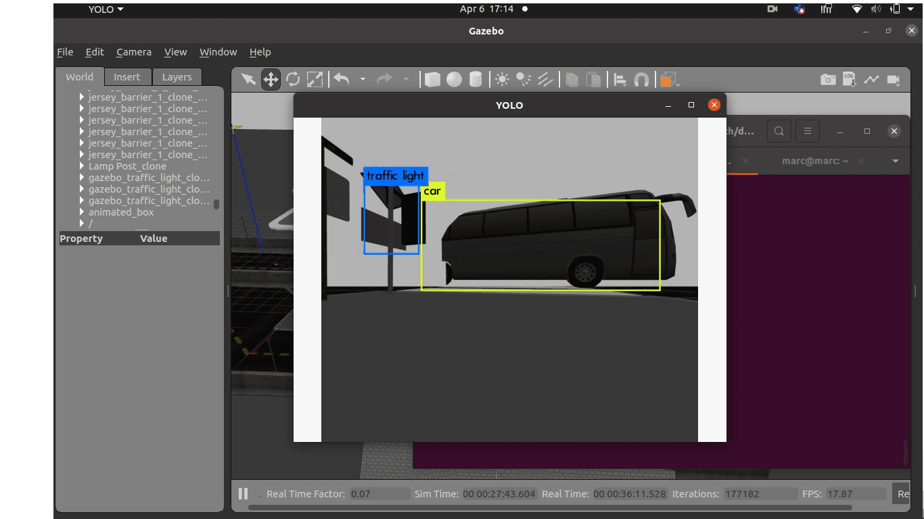Switch to the Insert tab
The height and width of the screenshot is (519, 924).
tap(127, 77)
